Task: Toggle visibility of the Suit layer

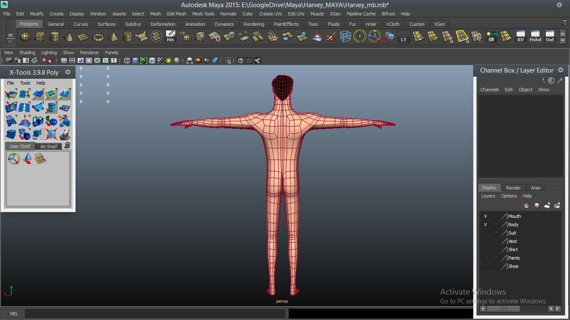Action: point(485,233)
